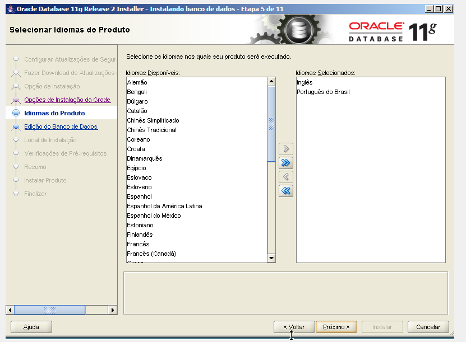This screenshot has width=466, height=342.
Task: Click the right arrow of the steps panel scrollbar
Action: (112, 310)
